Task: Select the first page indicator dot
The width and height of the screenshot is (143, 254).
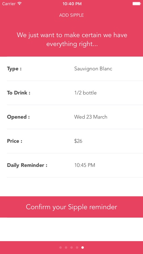Action: tap(61, 248)
